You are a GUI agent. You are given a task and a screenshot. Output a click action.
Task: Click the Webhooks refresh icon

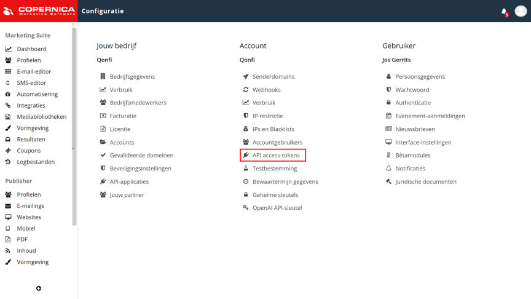coord(246,89)
